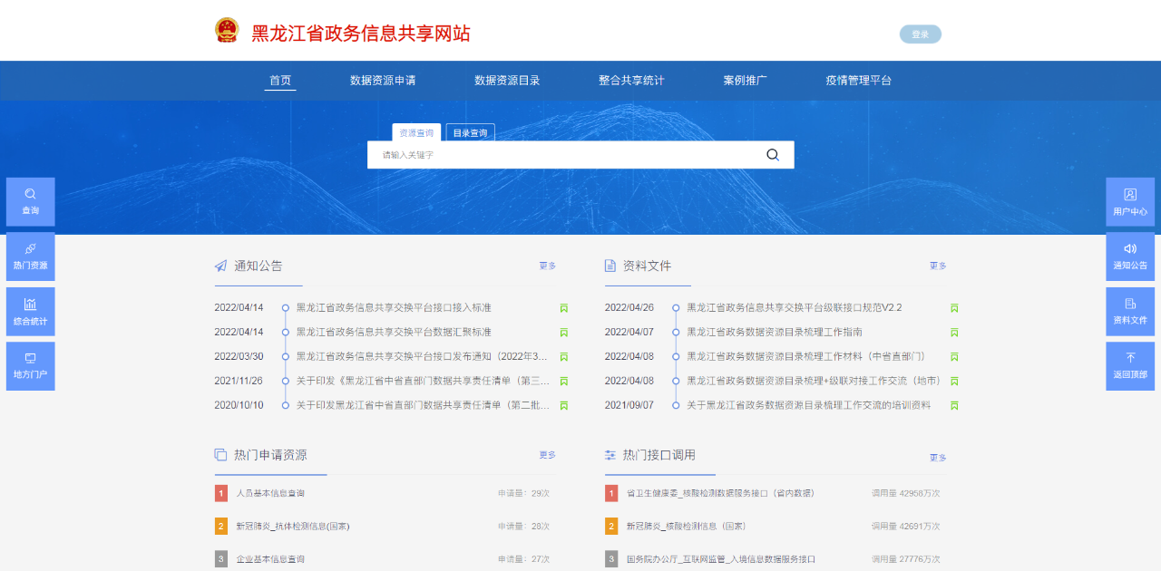Open 疫情管理平台 navigation item
Viewport: 1161px width, 571px height.
click(x=858, y=81)
